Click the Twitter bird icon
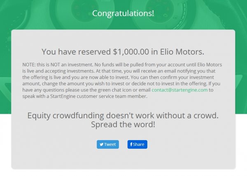Viewport: 247px width, 176px height. pyautogui.click(x=102, y=144)
